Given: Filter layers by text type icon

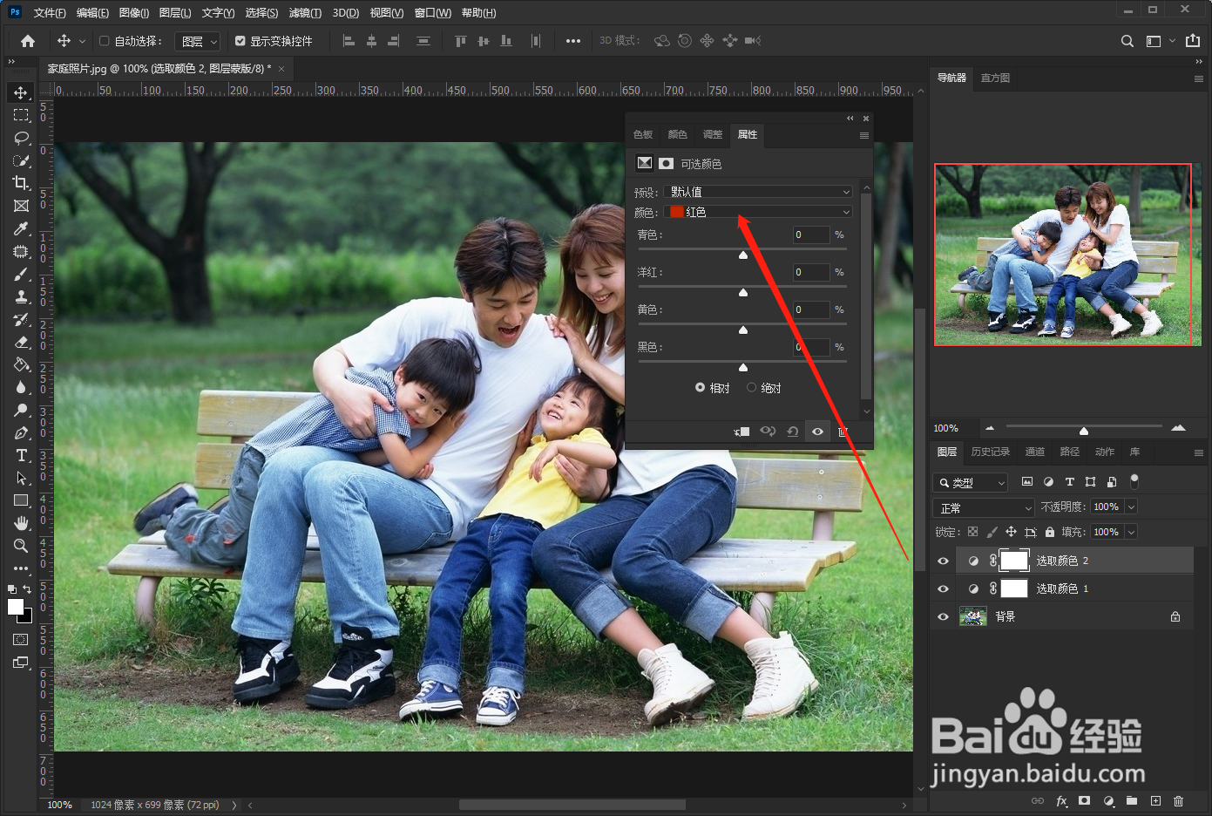Looking at the screenshot, I should coord(1069,481).
